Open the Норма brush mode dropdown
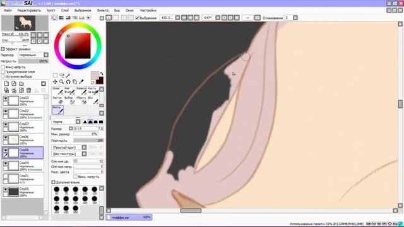This screenshot has height=227, width=404. [78, 122]
